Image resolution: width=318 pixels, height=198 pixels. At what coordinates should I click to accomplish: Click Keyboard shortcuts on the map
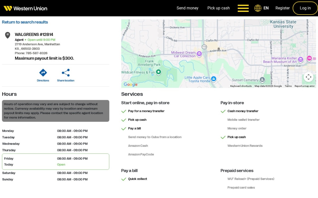point(241,86)
